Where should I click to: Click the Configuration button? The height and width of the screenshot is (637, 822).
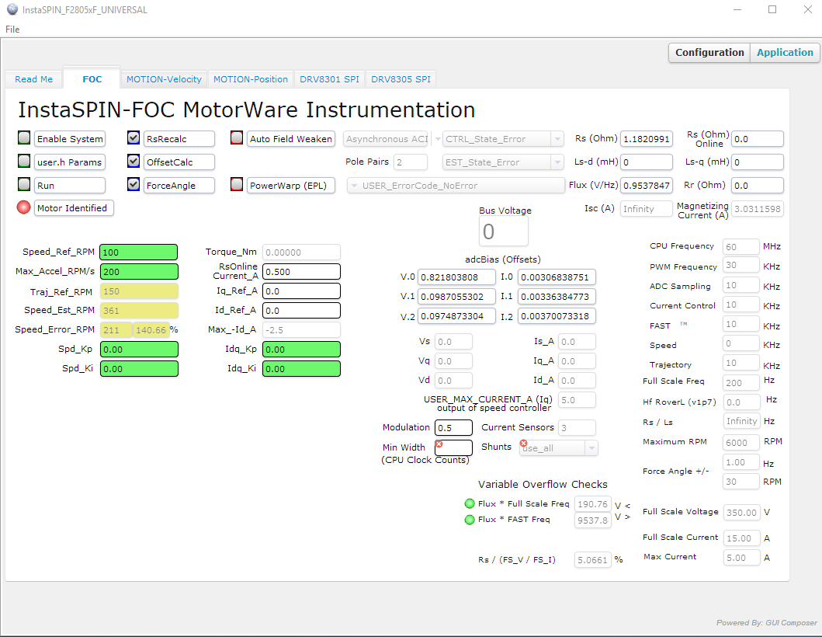709,53
